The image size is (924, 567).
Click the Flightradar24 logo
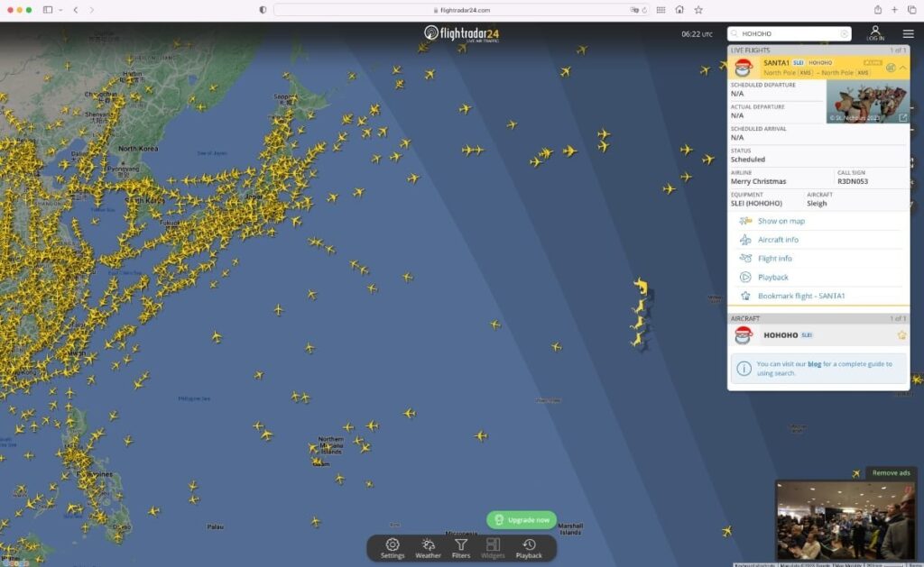[461, 33]
